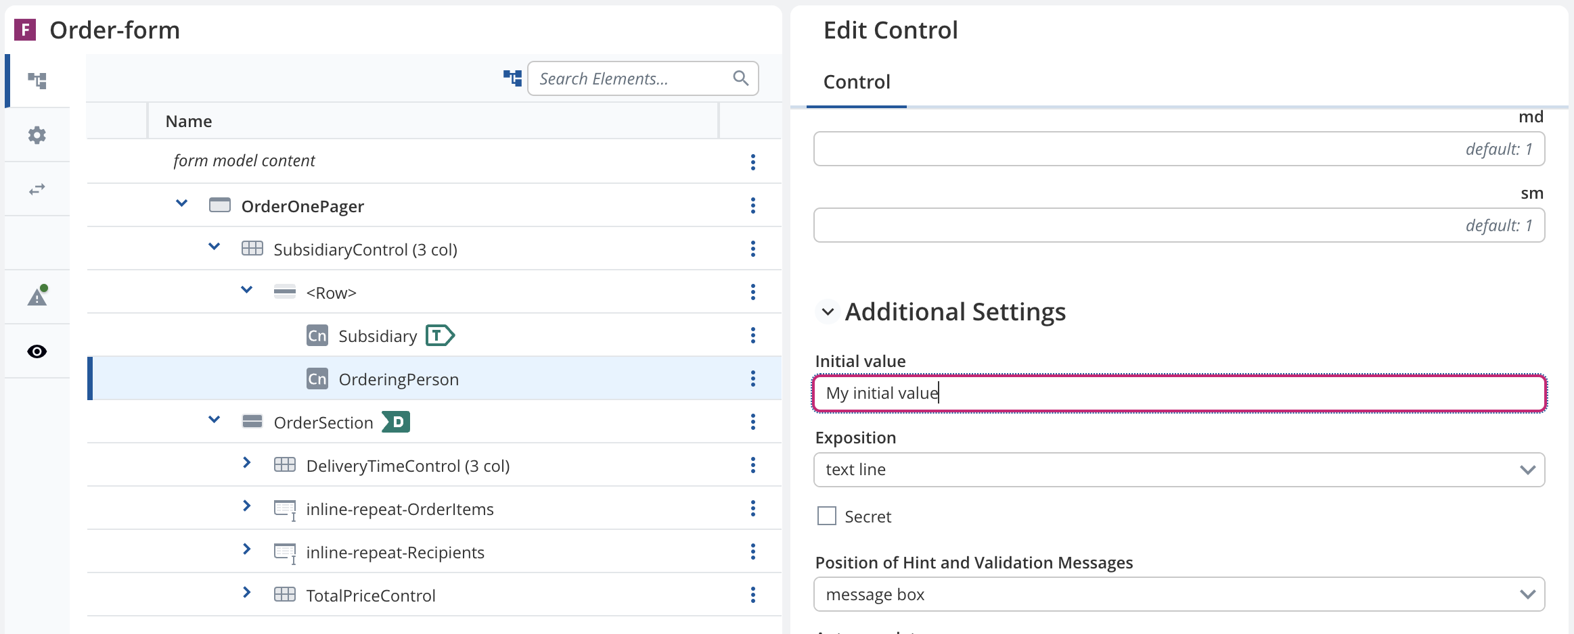Click the T tag badge beside Subsidiary
Screen dimensions: 1574x634
440,335
